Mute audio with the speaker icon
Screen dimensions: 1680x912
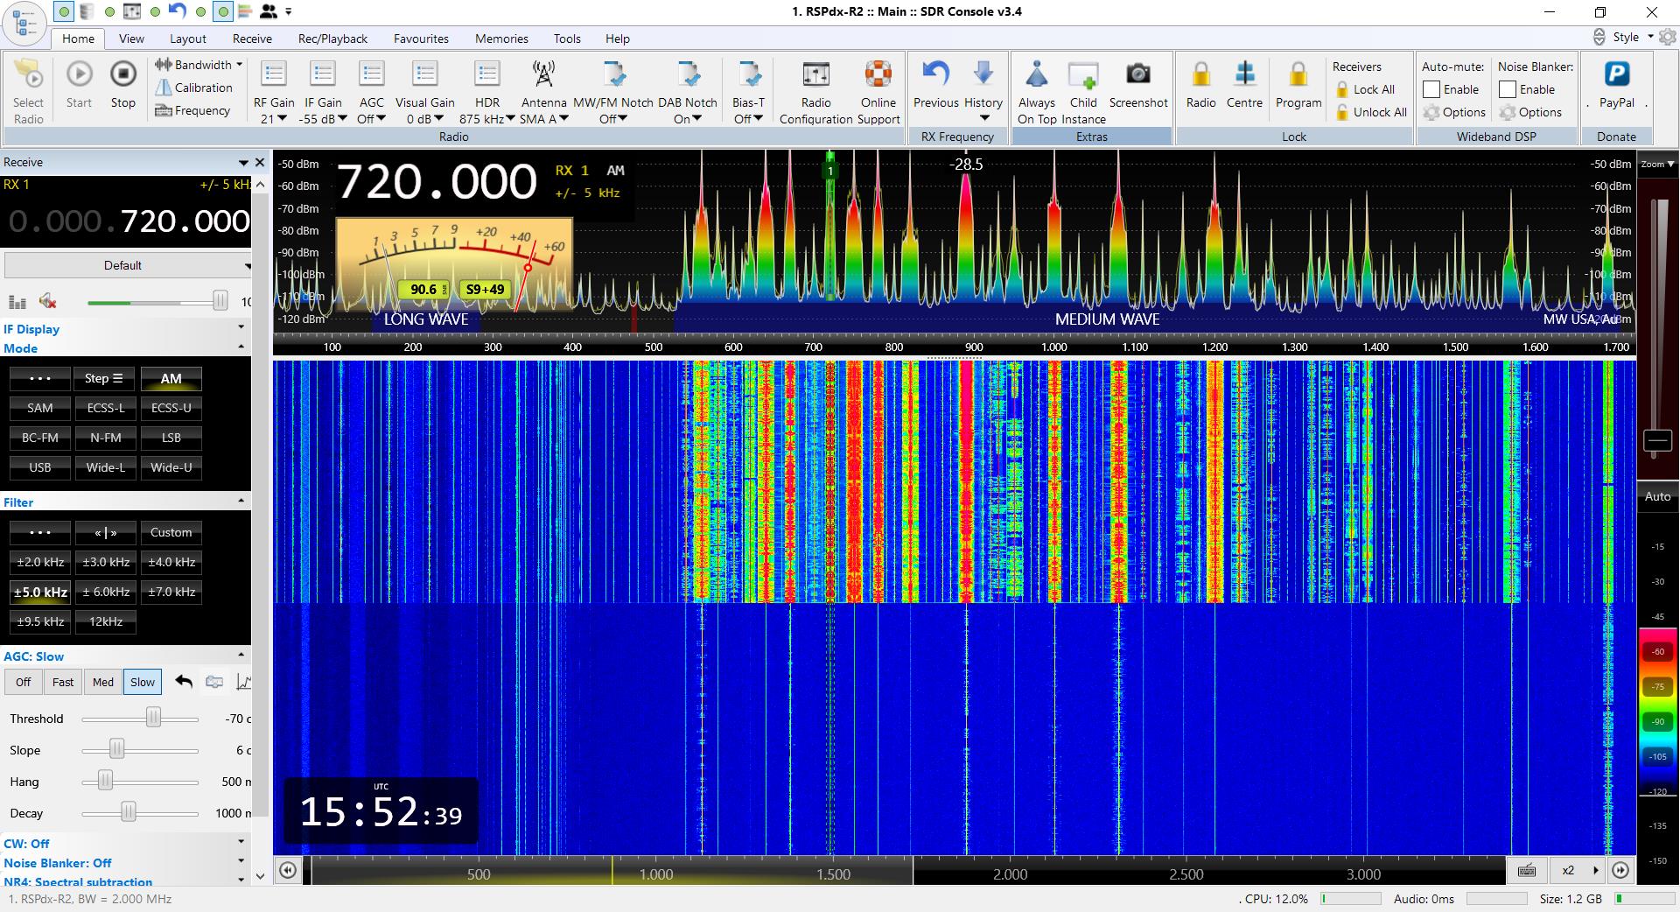pos(48,302)
